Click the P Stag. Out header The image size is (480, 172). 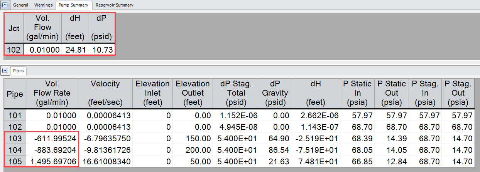coord(459,94)
